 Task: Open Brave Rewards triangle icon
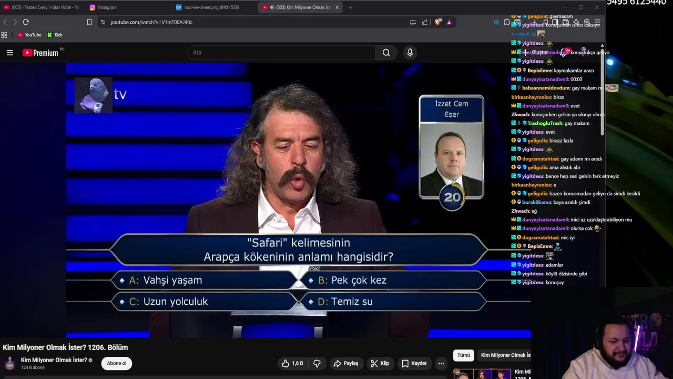[449, 22]
